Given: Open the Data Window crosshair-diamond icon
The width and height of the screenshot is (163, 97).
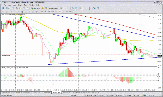Looking at the screenshot, I should pos(16,8).
